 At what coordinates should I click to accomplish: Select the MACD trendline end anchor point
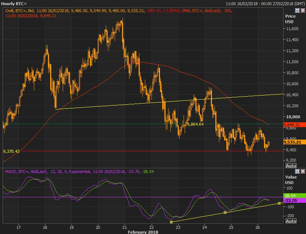(x=279, y=203)
